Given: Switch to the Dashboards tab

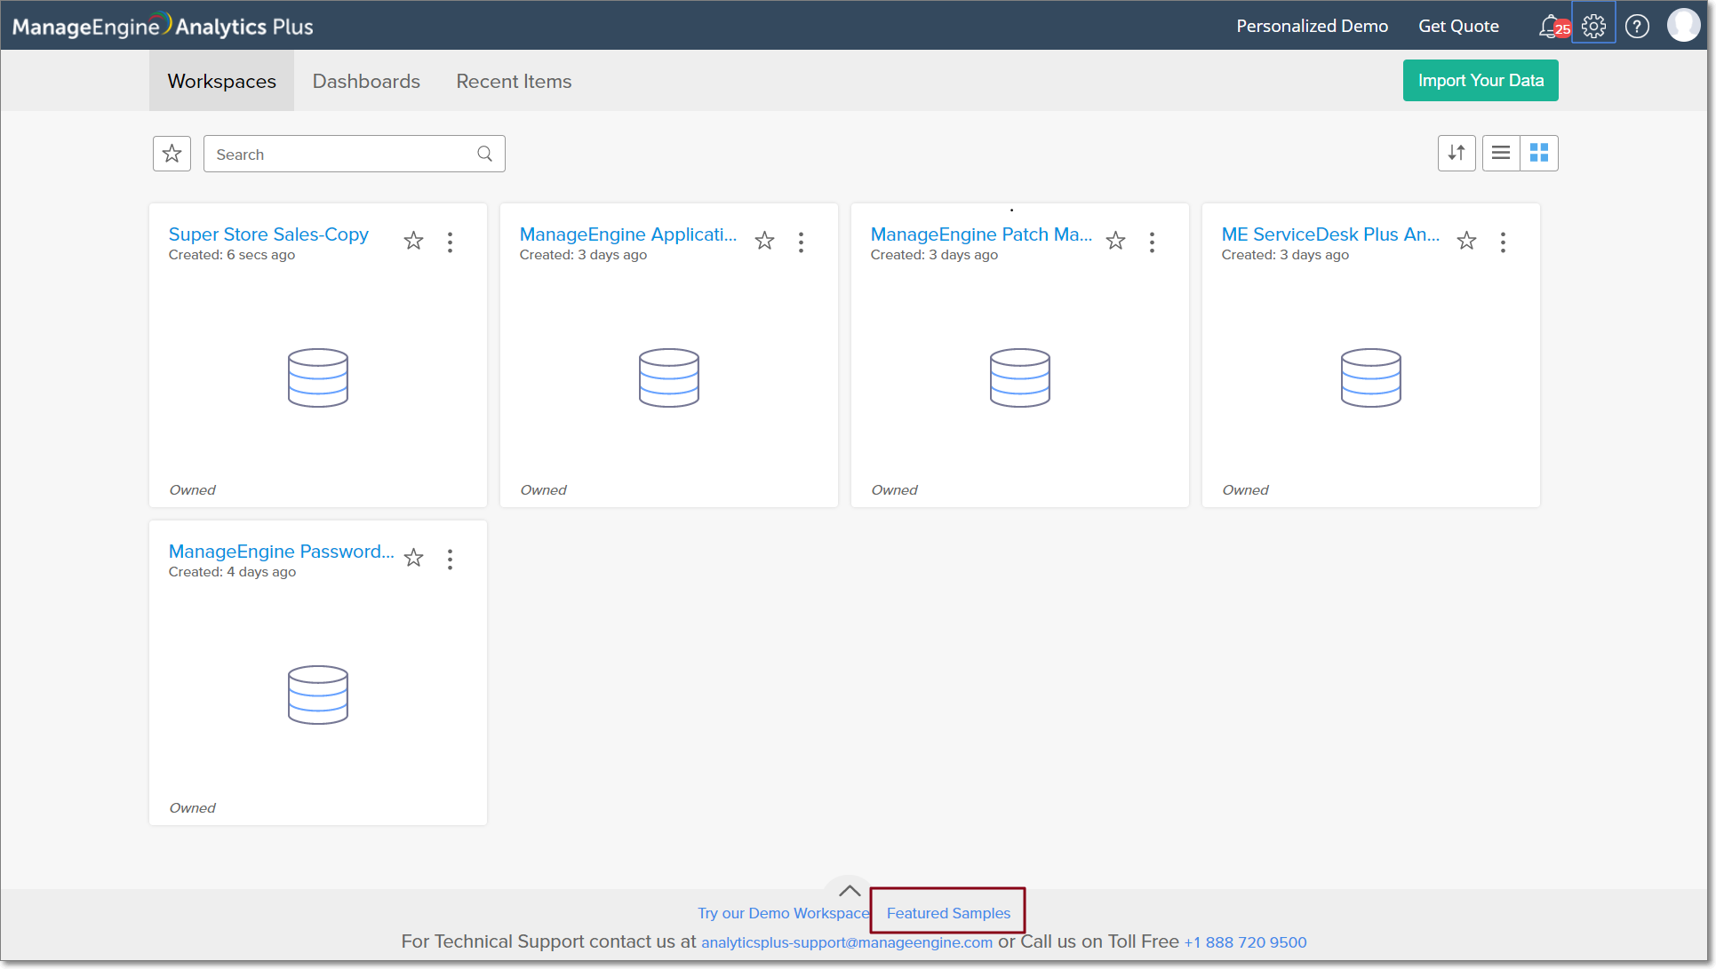Looking at the screenshot, I should (x=366, y=81).
